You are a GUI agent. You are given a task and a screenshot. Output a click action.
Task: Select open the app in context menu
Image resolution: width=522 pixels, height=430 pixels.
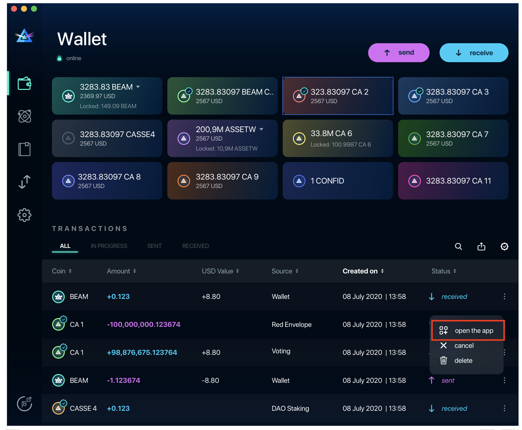click(x=474, y=330)
